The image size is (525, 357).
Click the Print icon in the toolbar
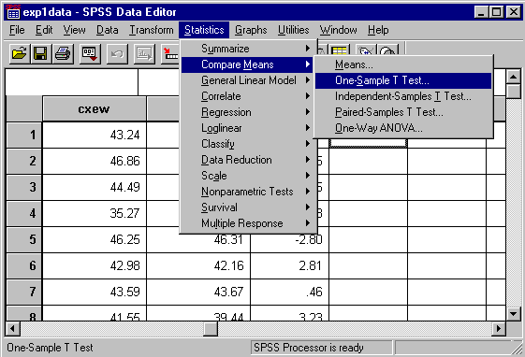(x=63, y=54)
